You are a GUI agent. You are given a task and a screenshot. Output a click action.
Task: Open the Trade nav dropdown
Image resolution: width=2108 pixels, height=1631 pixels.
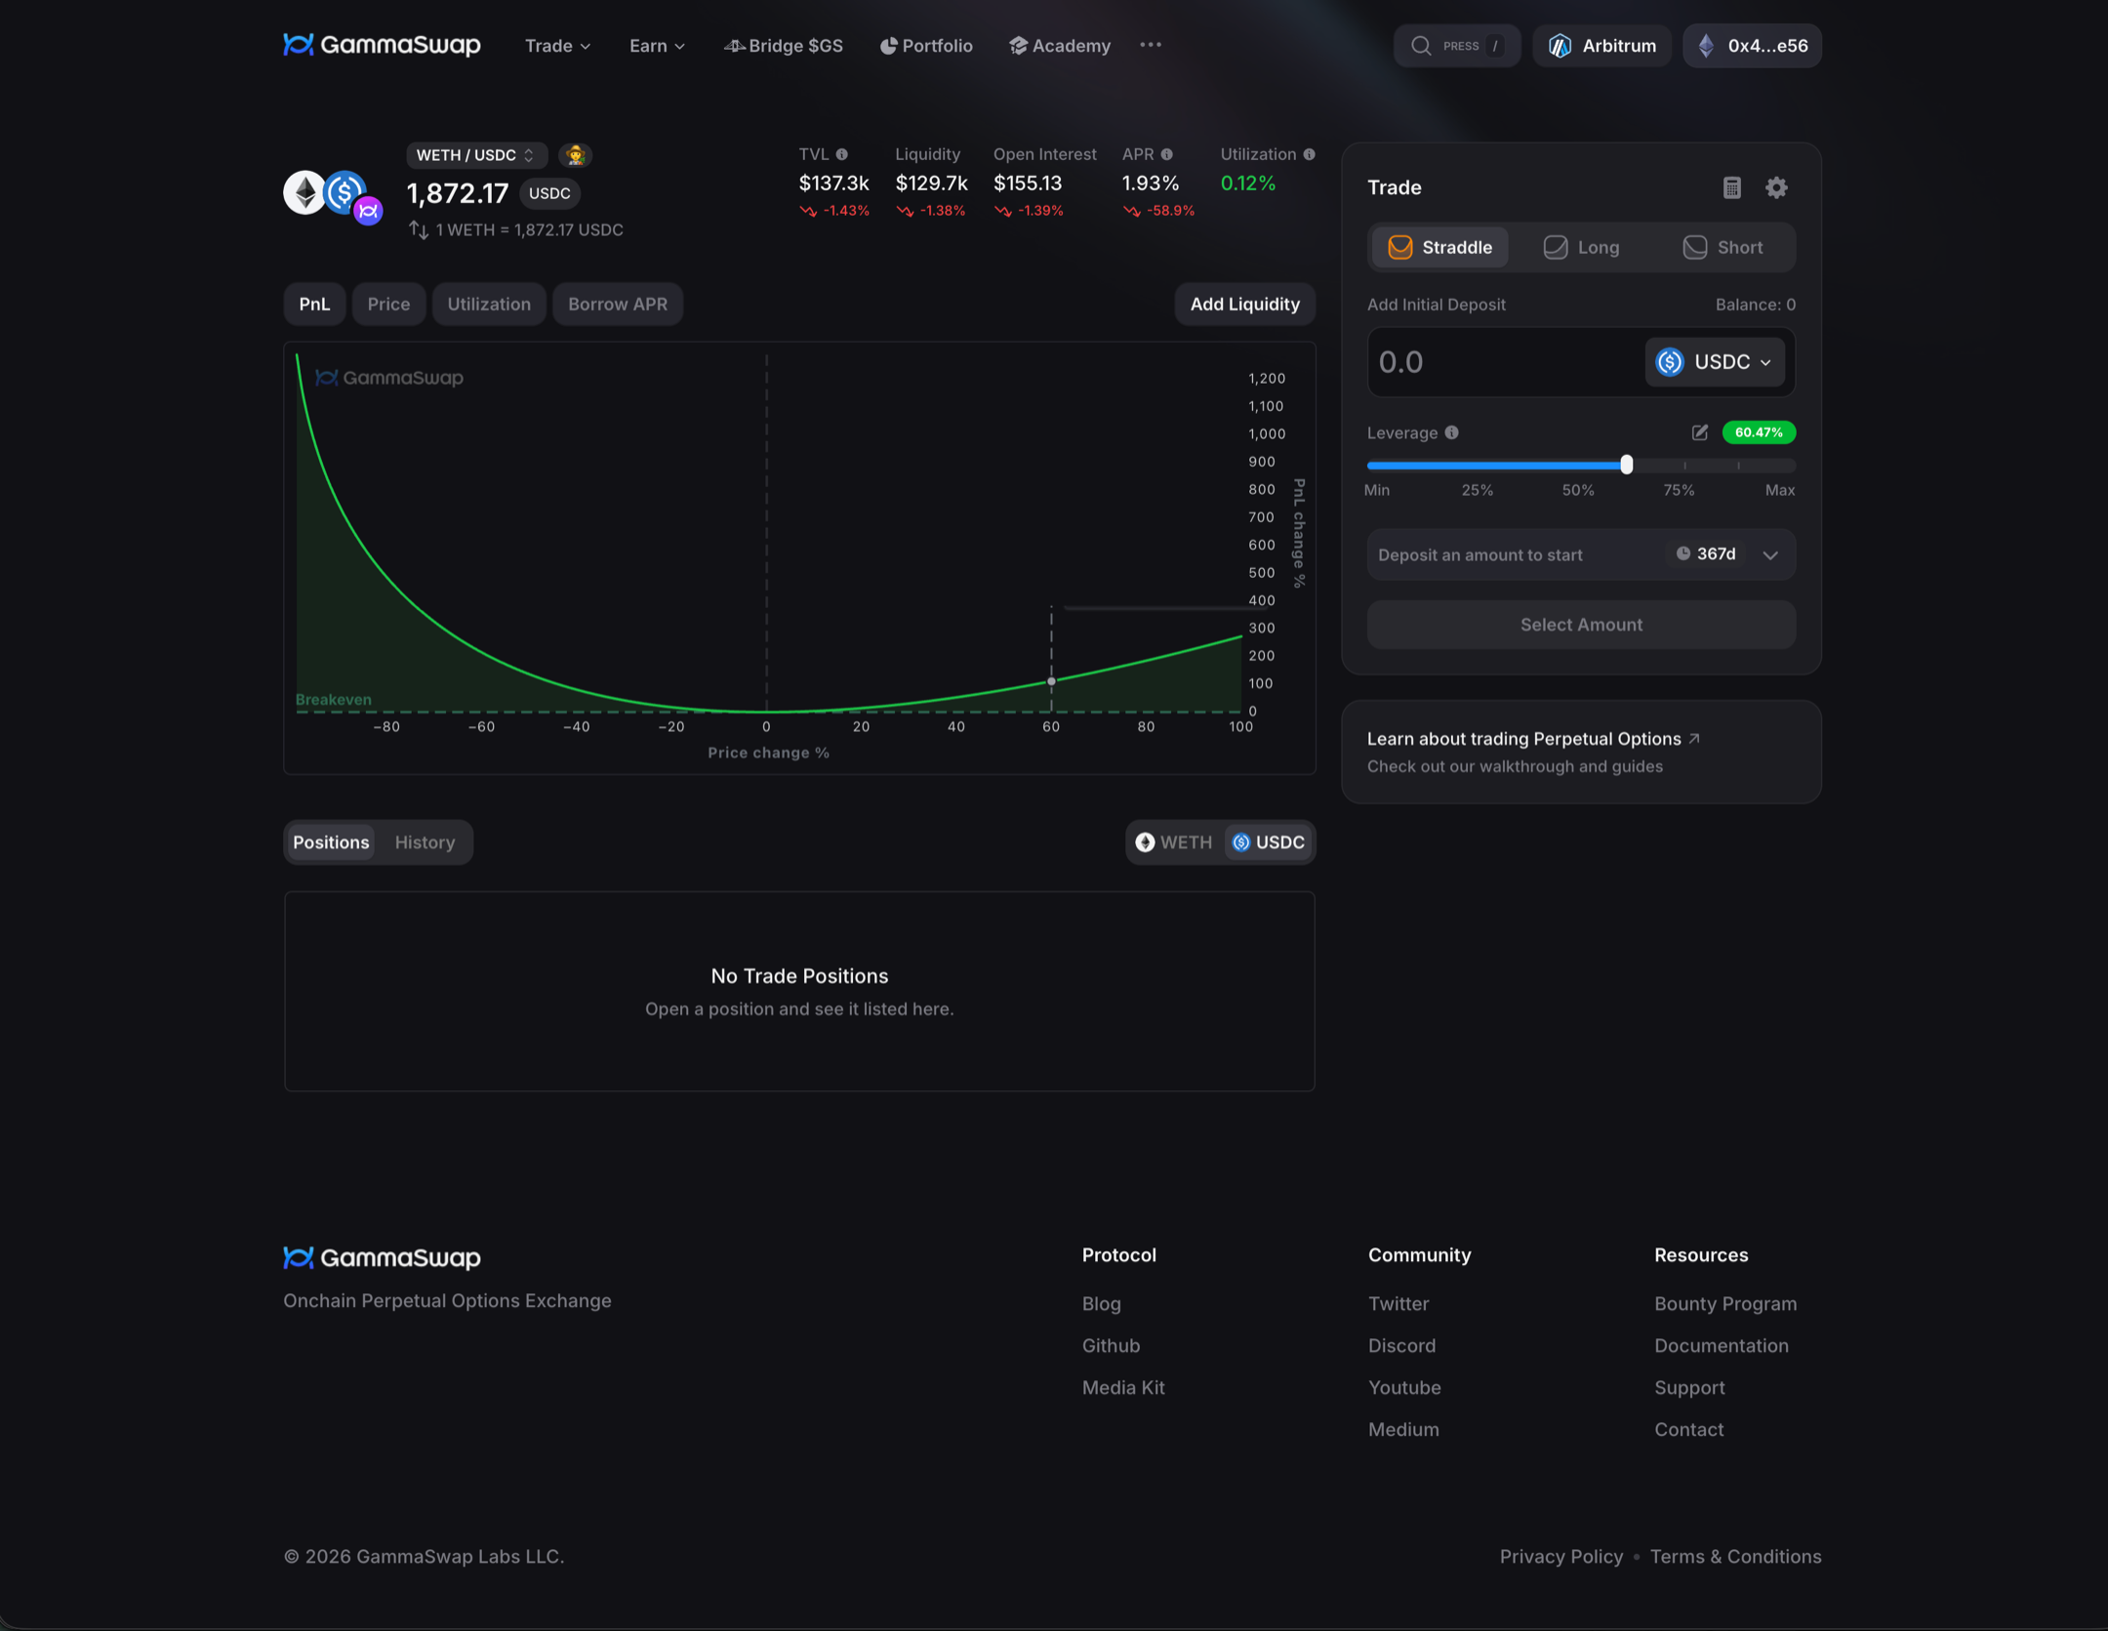click(557, 46)
